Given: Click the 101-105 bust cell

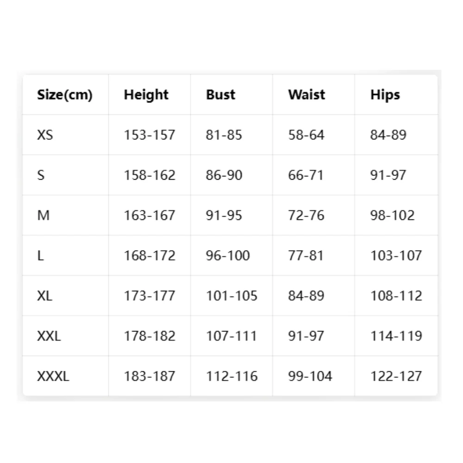Looking at the screenshot, I should 231,295.
